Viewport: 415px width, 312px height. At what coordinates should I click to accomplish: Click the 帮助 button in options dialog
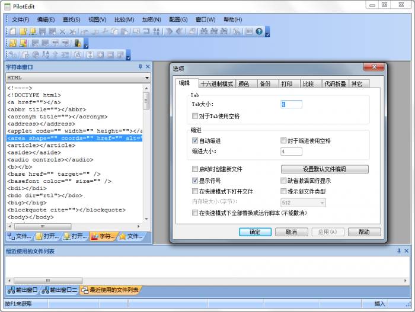click(364, 232)
